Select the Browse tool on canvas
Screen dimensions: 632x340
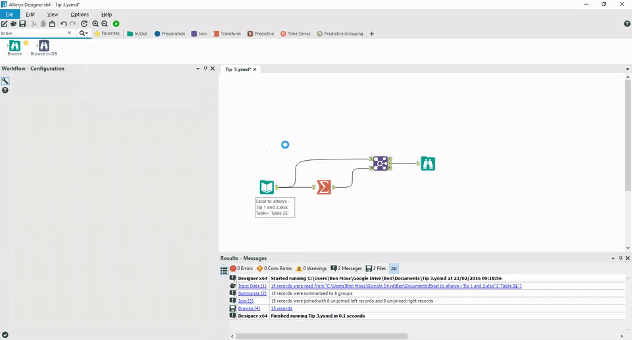click(x=428, y=163)
